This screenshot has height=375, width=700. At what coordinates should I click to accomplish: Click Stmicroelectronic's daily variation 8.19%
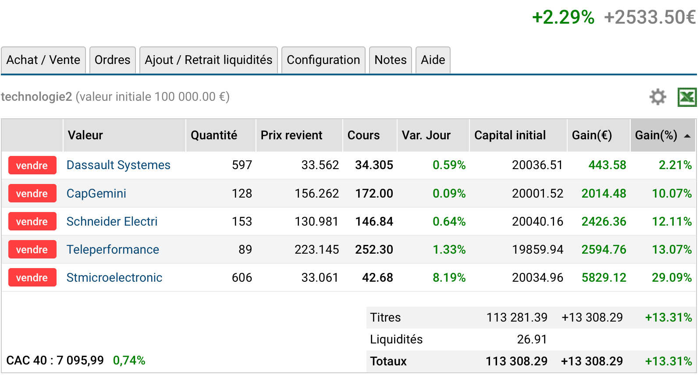(449, 277)
